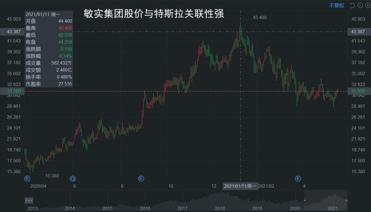
Task: Click right arrow handle of range selector
Action: click(346, 200)
